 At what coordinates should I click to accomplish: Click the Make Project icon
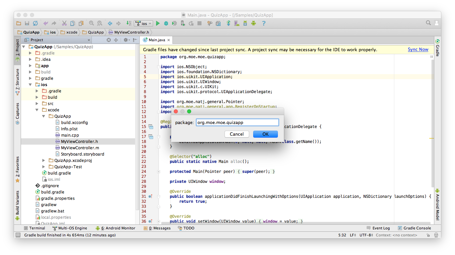click(128, 23)
